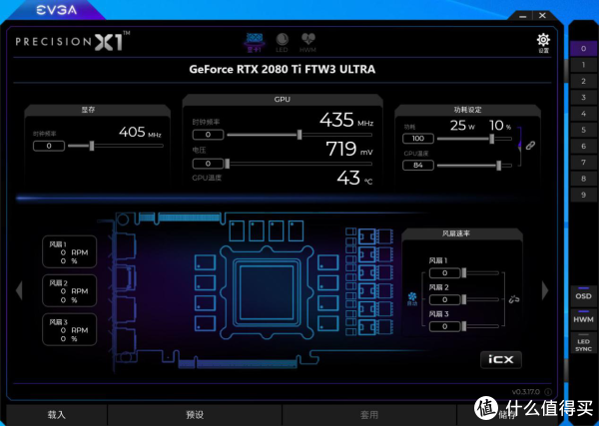Click the memory clock offset input field
599x426 pixels.
tap(48, 146)
